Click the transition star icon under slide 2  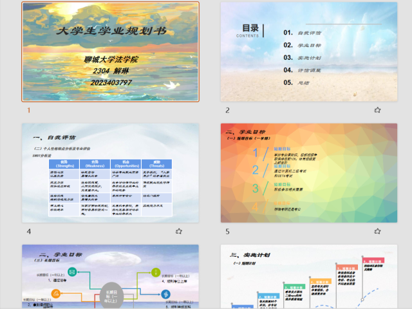377,110
